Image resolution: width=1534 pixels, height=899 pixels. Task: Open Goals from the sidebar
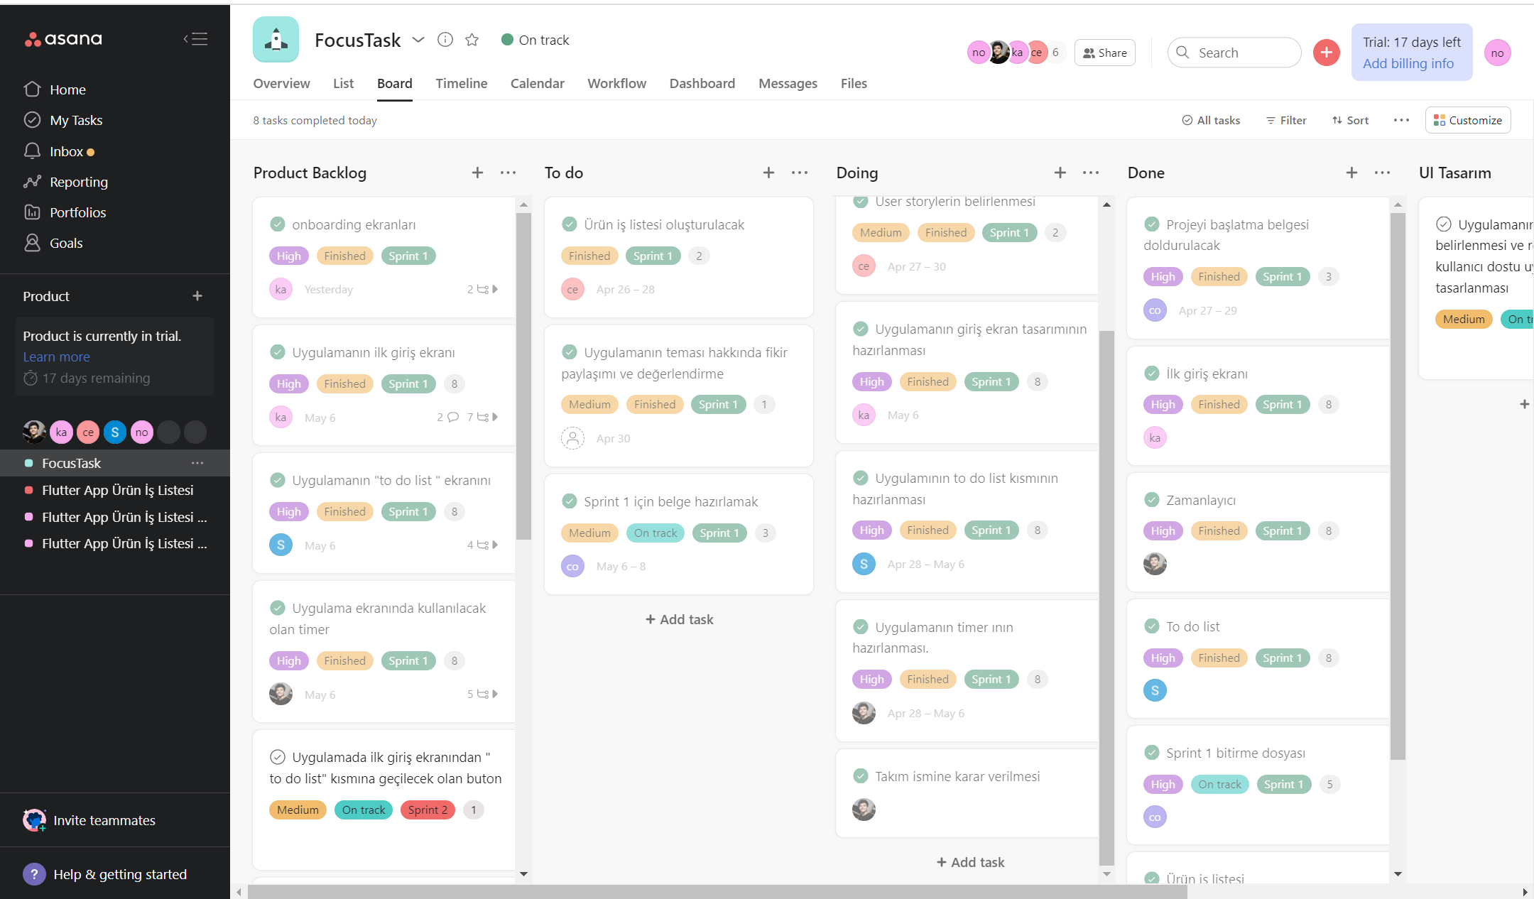65,242
